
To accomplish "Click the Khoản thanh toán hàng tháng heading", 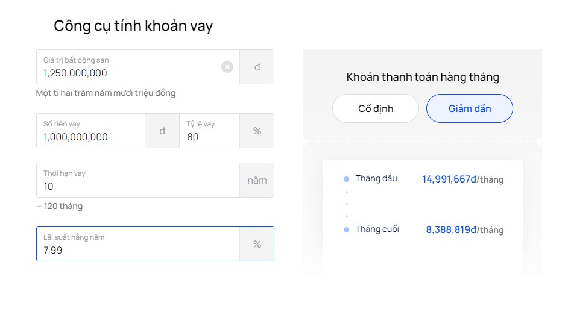I will point(423,77).
